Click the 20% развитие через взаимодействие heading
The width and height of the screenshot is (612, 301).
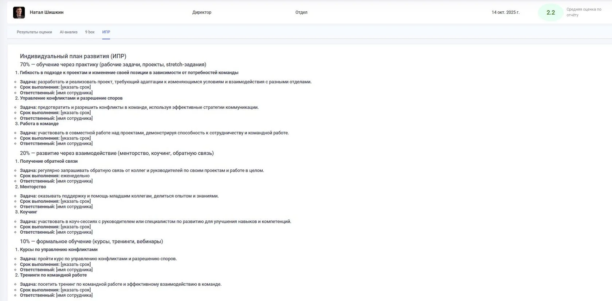(117, 153)
